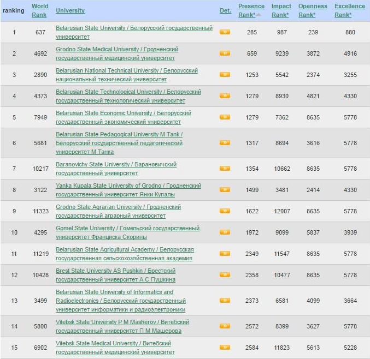Screen dimensions: 370x359
Task: Select impact rank value 12007
Action: [x=282, y=211]
